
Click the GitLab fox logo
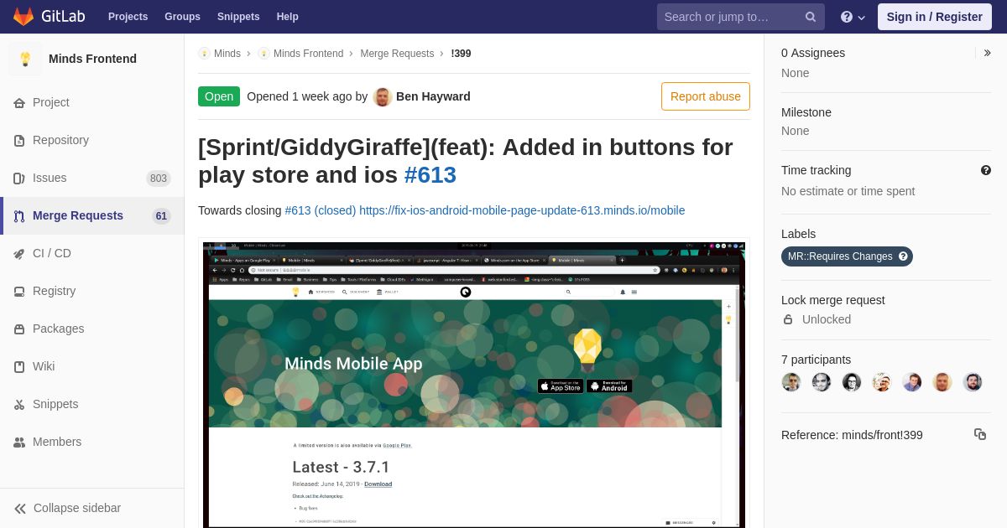[23, 17]
